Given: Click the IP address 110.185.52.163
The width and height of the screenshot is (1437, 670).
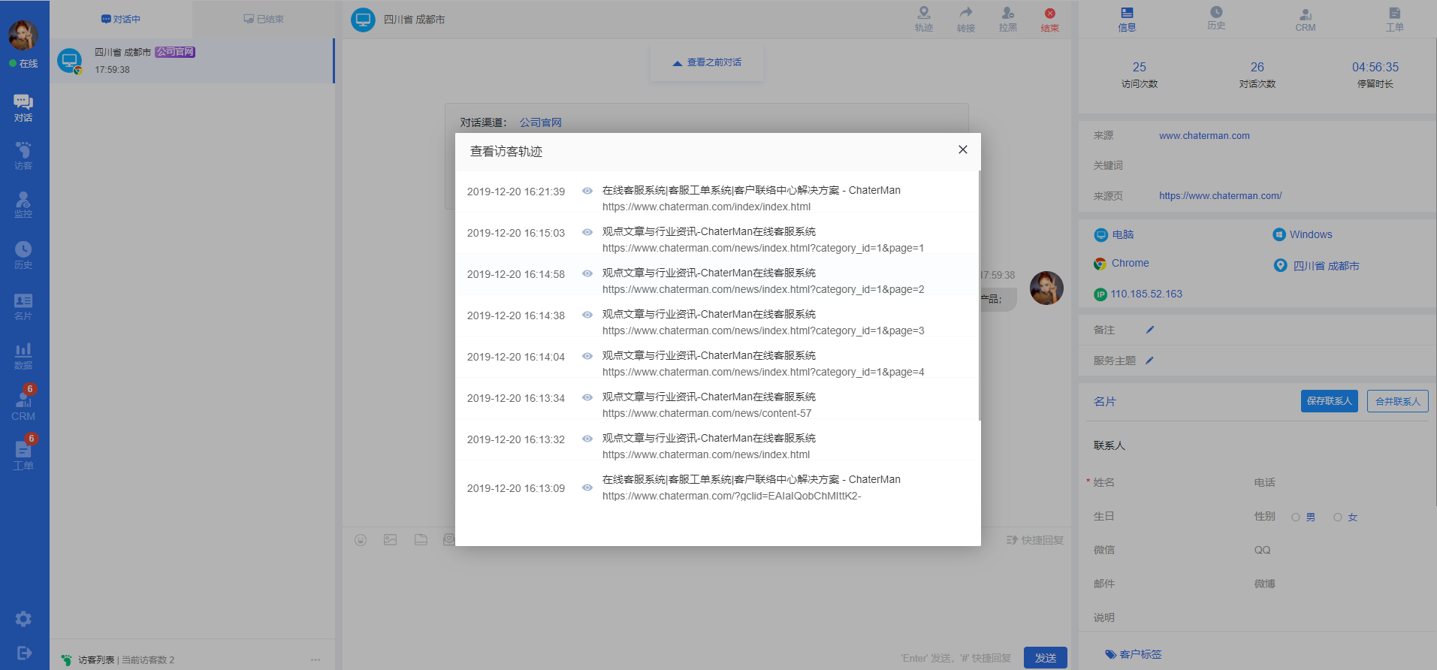Looking at the screenshot, I should point(1146,294).
